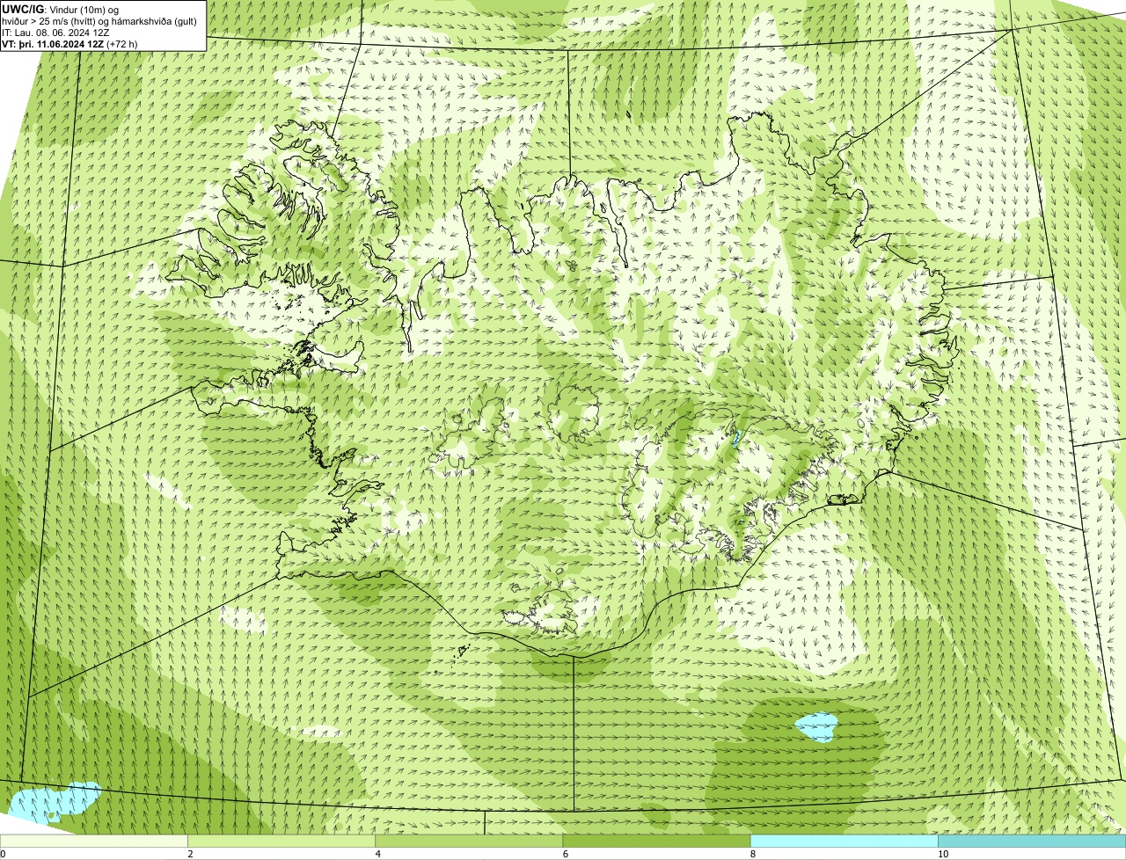Image resolution: width=1126 pixels, height=860 pixels.
Task: Click the dark green 6–8 color bar segment
Action: coord(656,841)
